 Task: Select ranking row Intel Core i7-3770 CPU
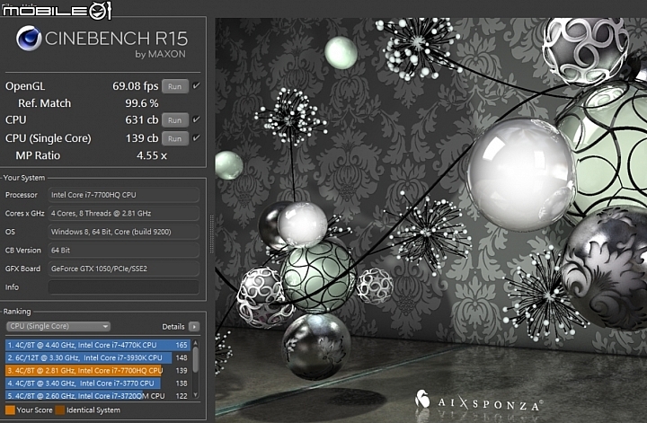click(x=98, y=383)
